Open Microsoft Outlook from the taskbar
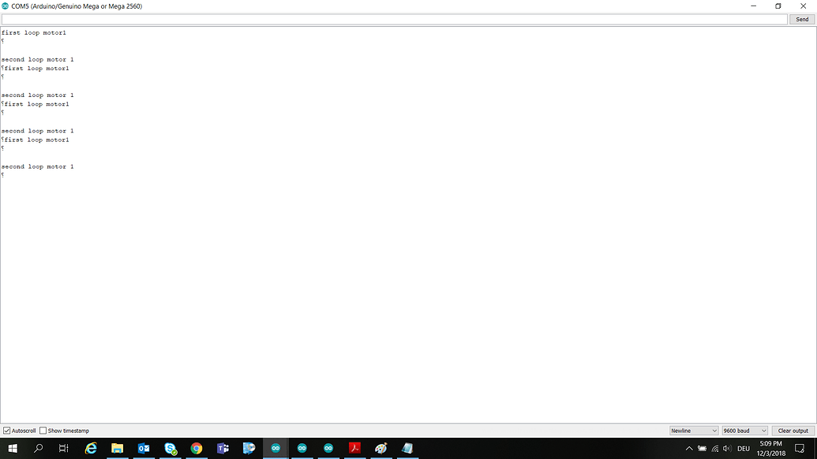Viewport: 817px width, 459px height. (144, 448)
